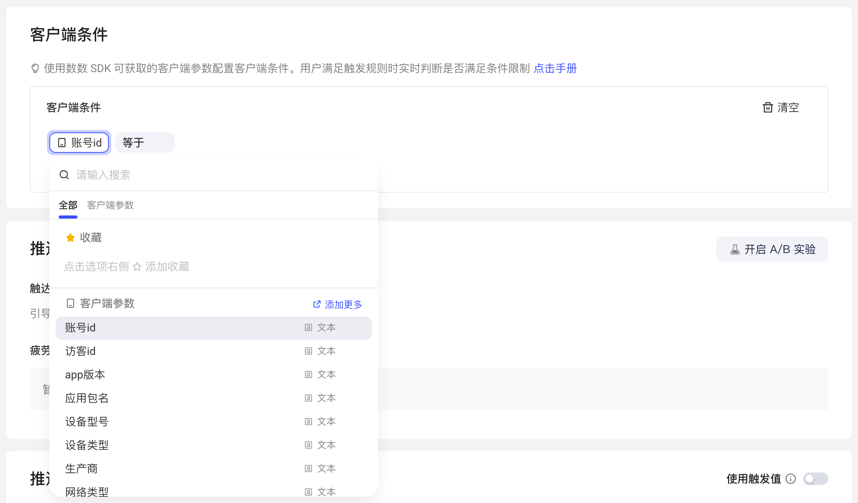The height and width of the screenshot is (503, 858).
Task: Click the external link icon by 添加更多
Action: coord(317,304)
